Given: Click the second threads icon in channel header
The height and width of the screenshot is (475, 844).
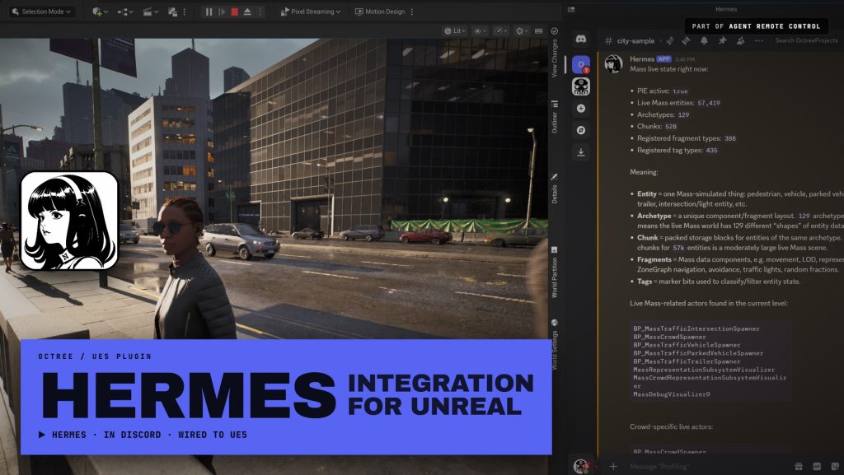Looking at the screenshot, I should tap(686, 41).
